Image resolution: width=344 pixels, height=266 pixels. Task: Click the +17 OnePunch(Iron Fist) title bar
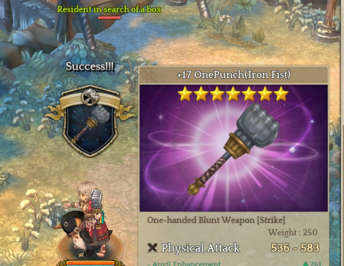(x=234, y=75)
